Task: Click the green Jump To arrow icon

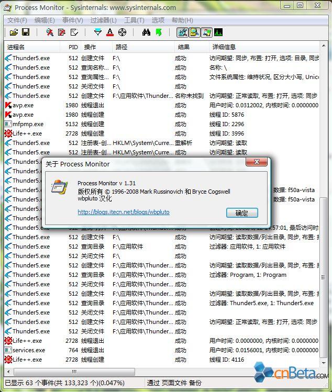Action: (x=158, y=32)
